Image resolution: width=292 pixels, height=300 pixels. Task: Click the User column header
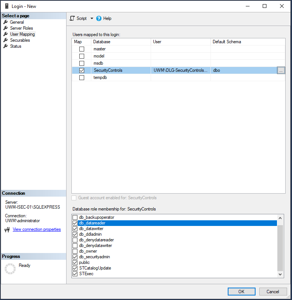(x=181, y=42)
